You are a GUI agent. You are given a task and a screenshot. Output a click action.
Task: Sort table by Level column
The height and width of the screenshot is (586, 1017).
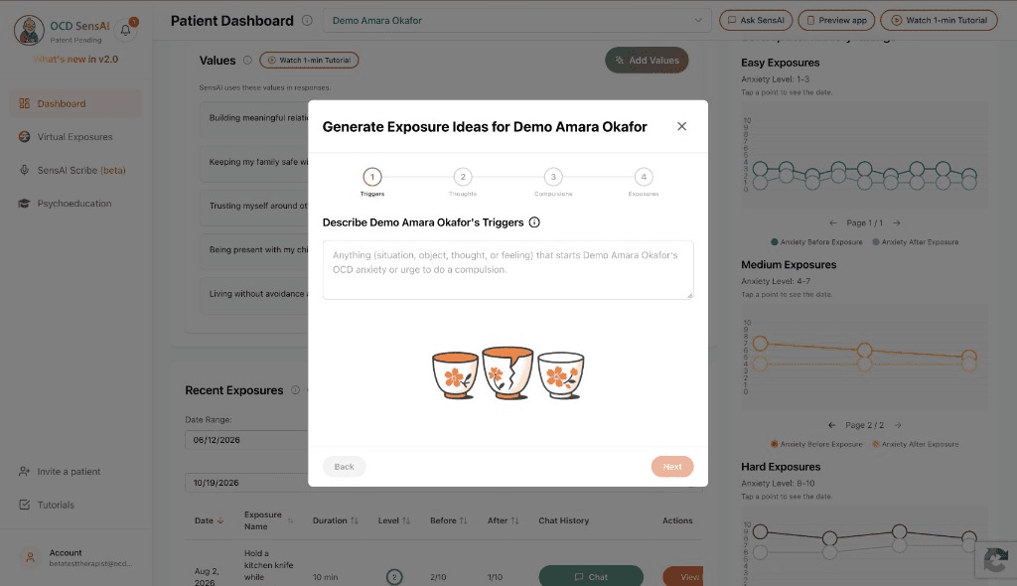[x=406, y=520]
